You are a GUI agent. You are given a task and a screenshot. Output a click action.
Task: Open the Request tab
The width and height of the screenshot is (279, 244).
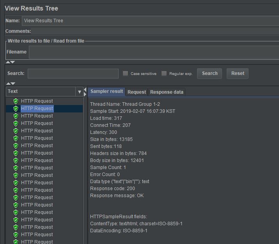(137, 92)
